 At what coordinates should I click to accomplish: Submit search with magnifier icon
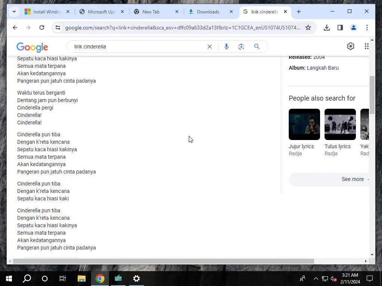(x=257, y=47)
